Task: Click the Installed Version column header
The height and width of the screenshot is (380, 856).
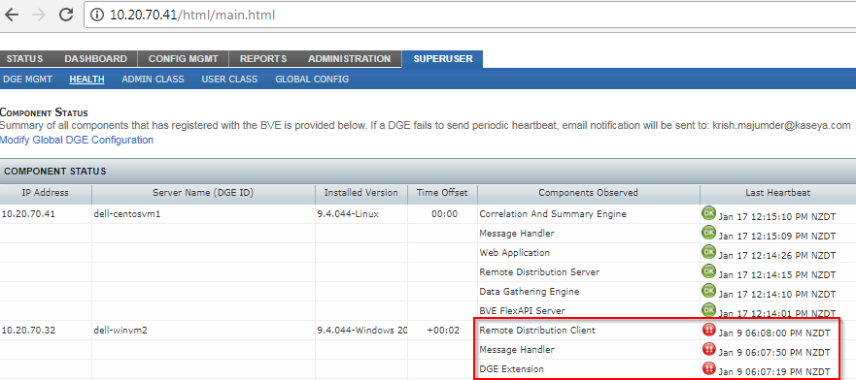Action: [x=360, y=193]
